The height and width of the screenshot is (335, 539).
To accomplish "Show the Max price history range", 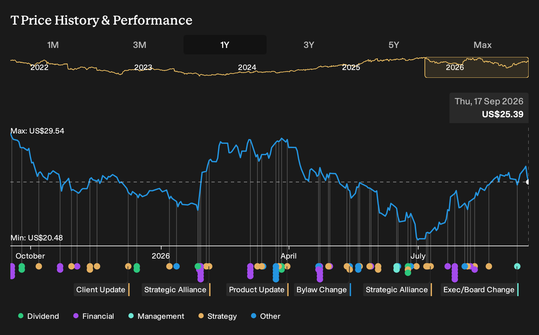I will [483, 45].
